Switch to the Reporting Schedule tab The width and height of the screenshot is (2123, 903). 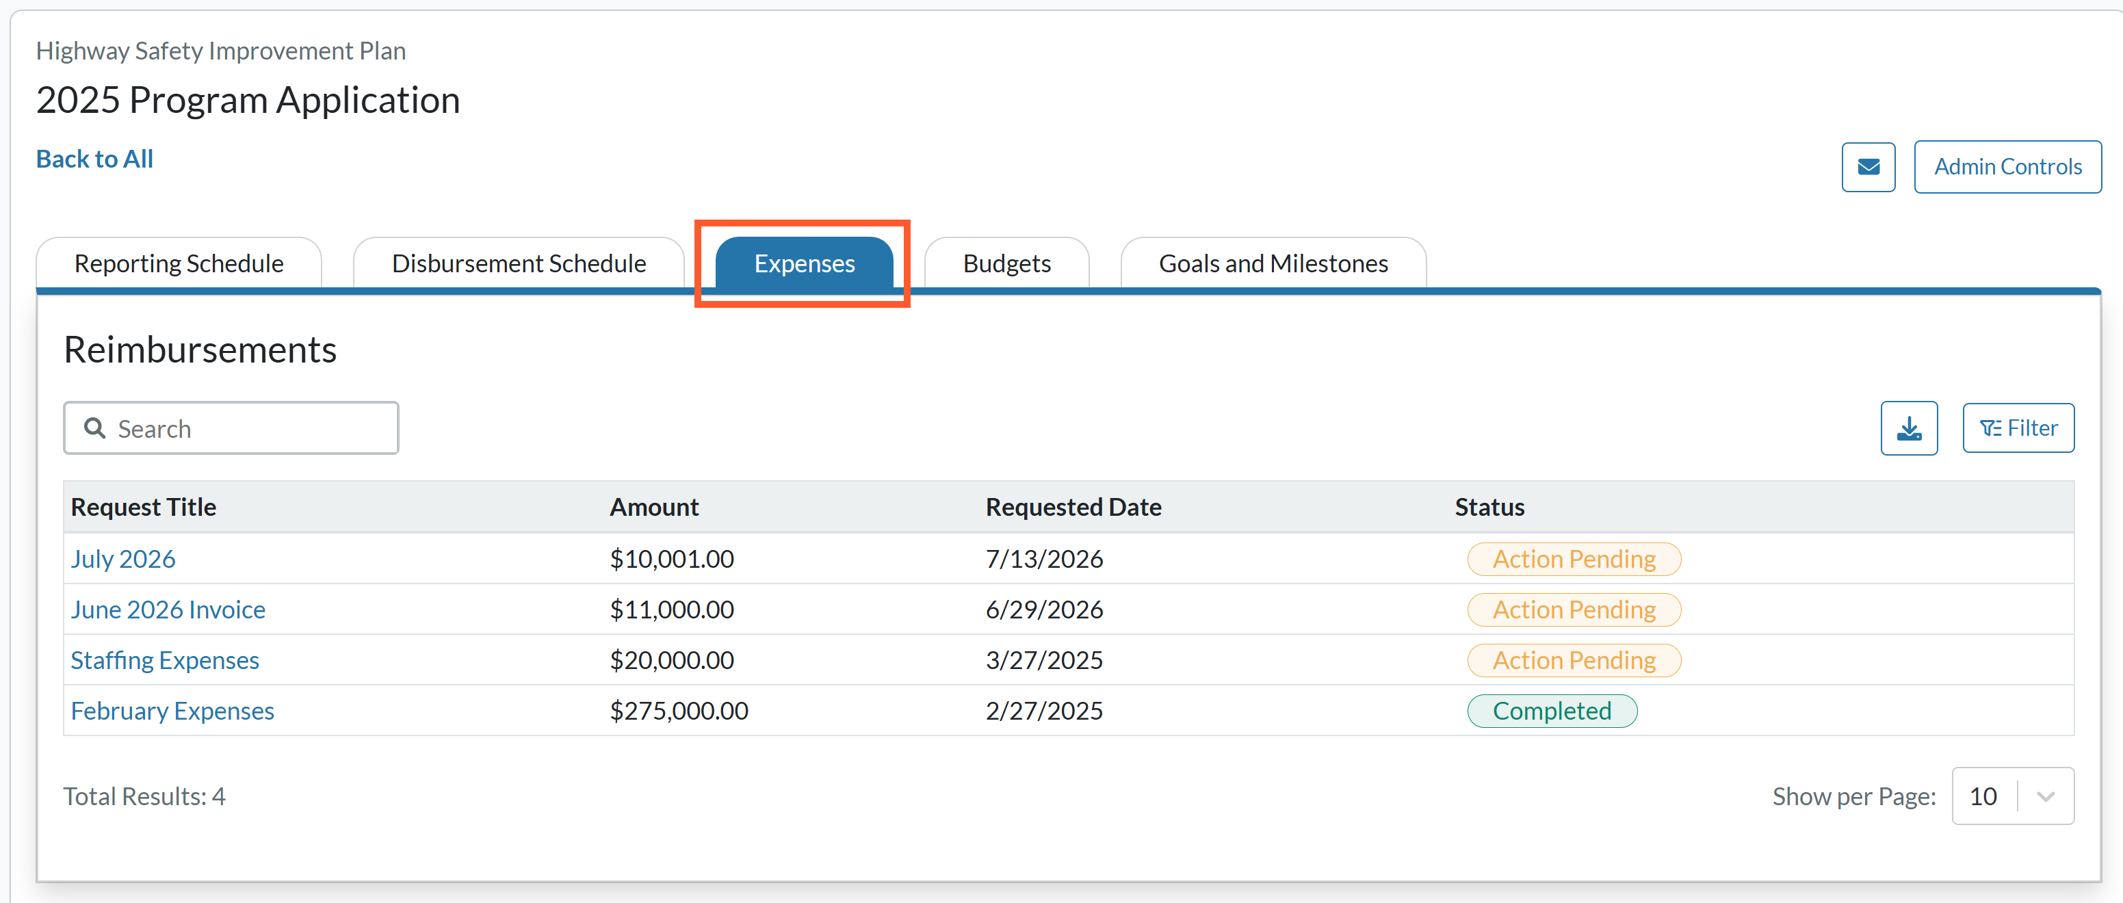[x=179, y=263]
